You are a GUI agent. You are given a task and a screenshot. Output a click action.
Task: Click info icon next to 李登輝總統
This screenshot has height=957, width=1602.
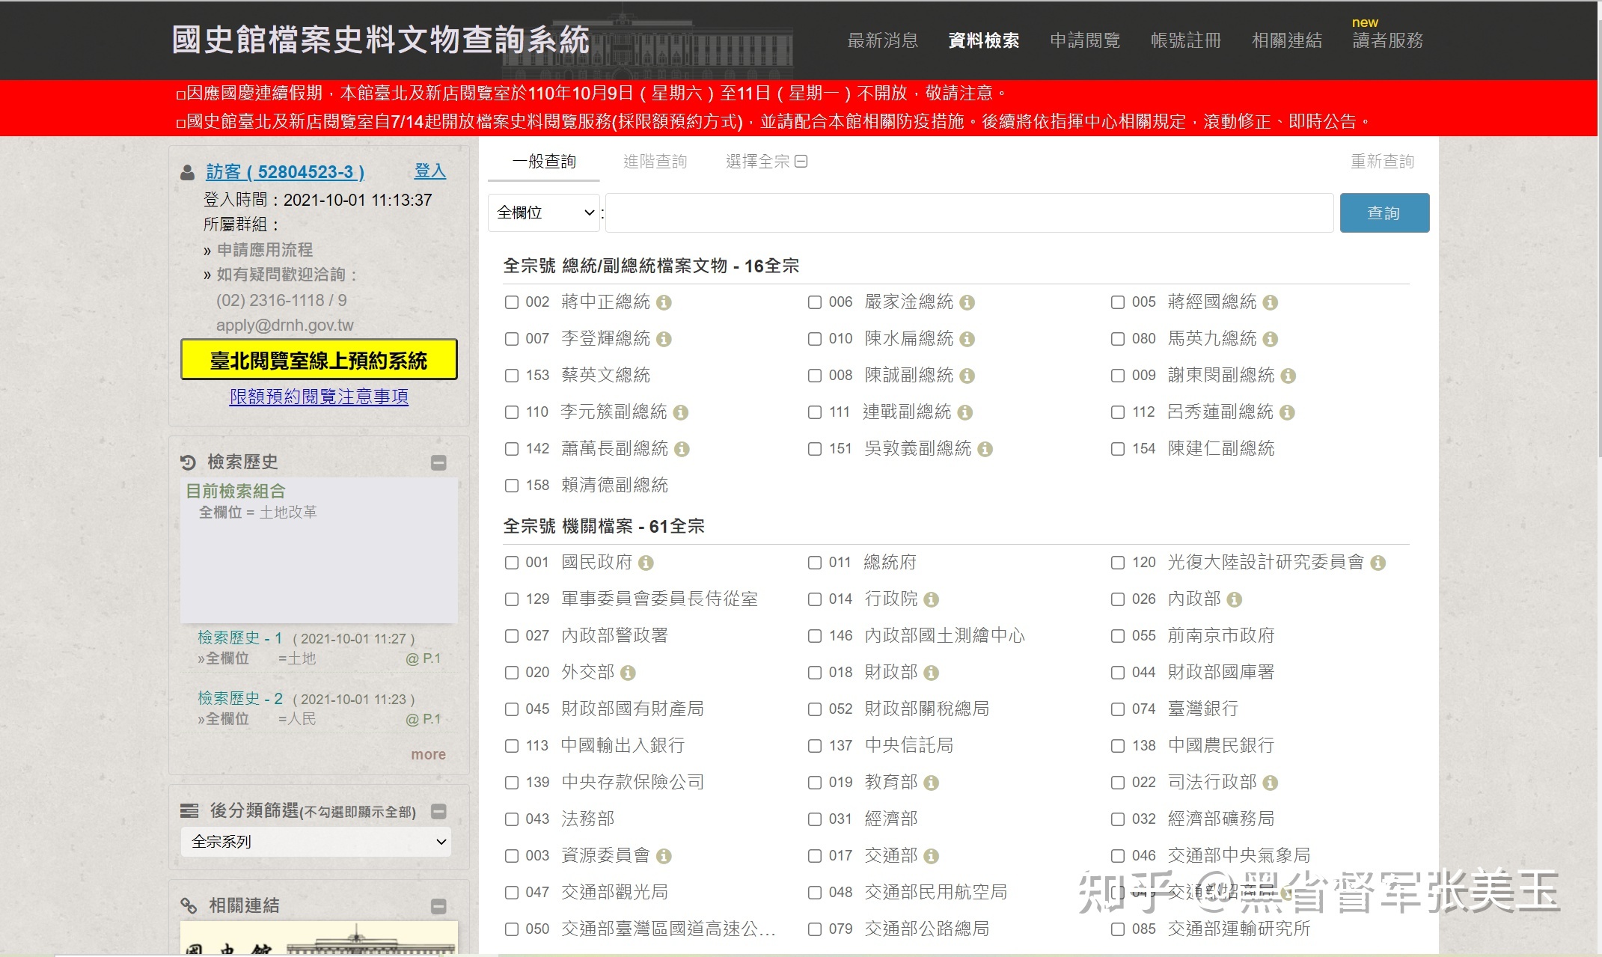point(664,339)
